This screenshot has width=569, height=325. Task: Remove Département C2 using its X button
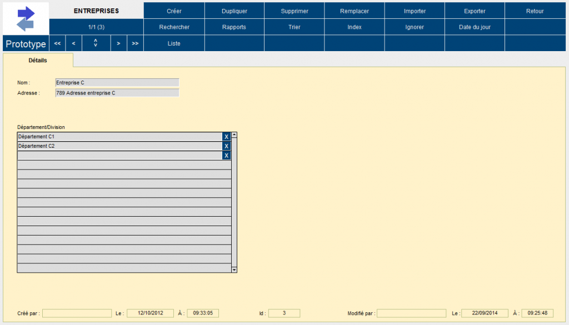click(226, 146)
